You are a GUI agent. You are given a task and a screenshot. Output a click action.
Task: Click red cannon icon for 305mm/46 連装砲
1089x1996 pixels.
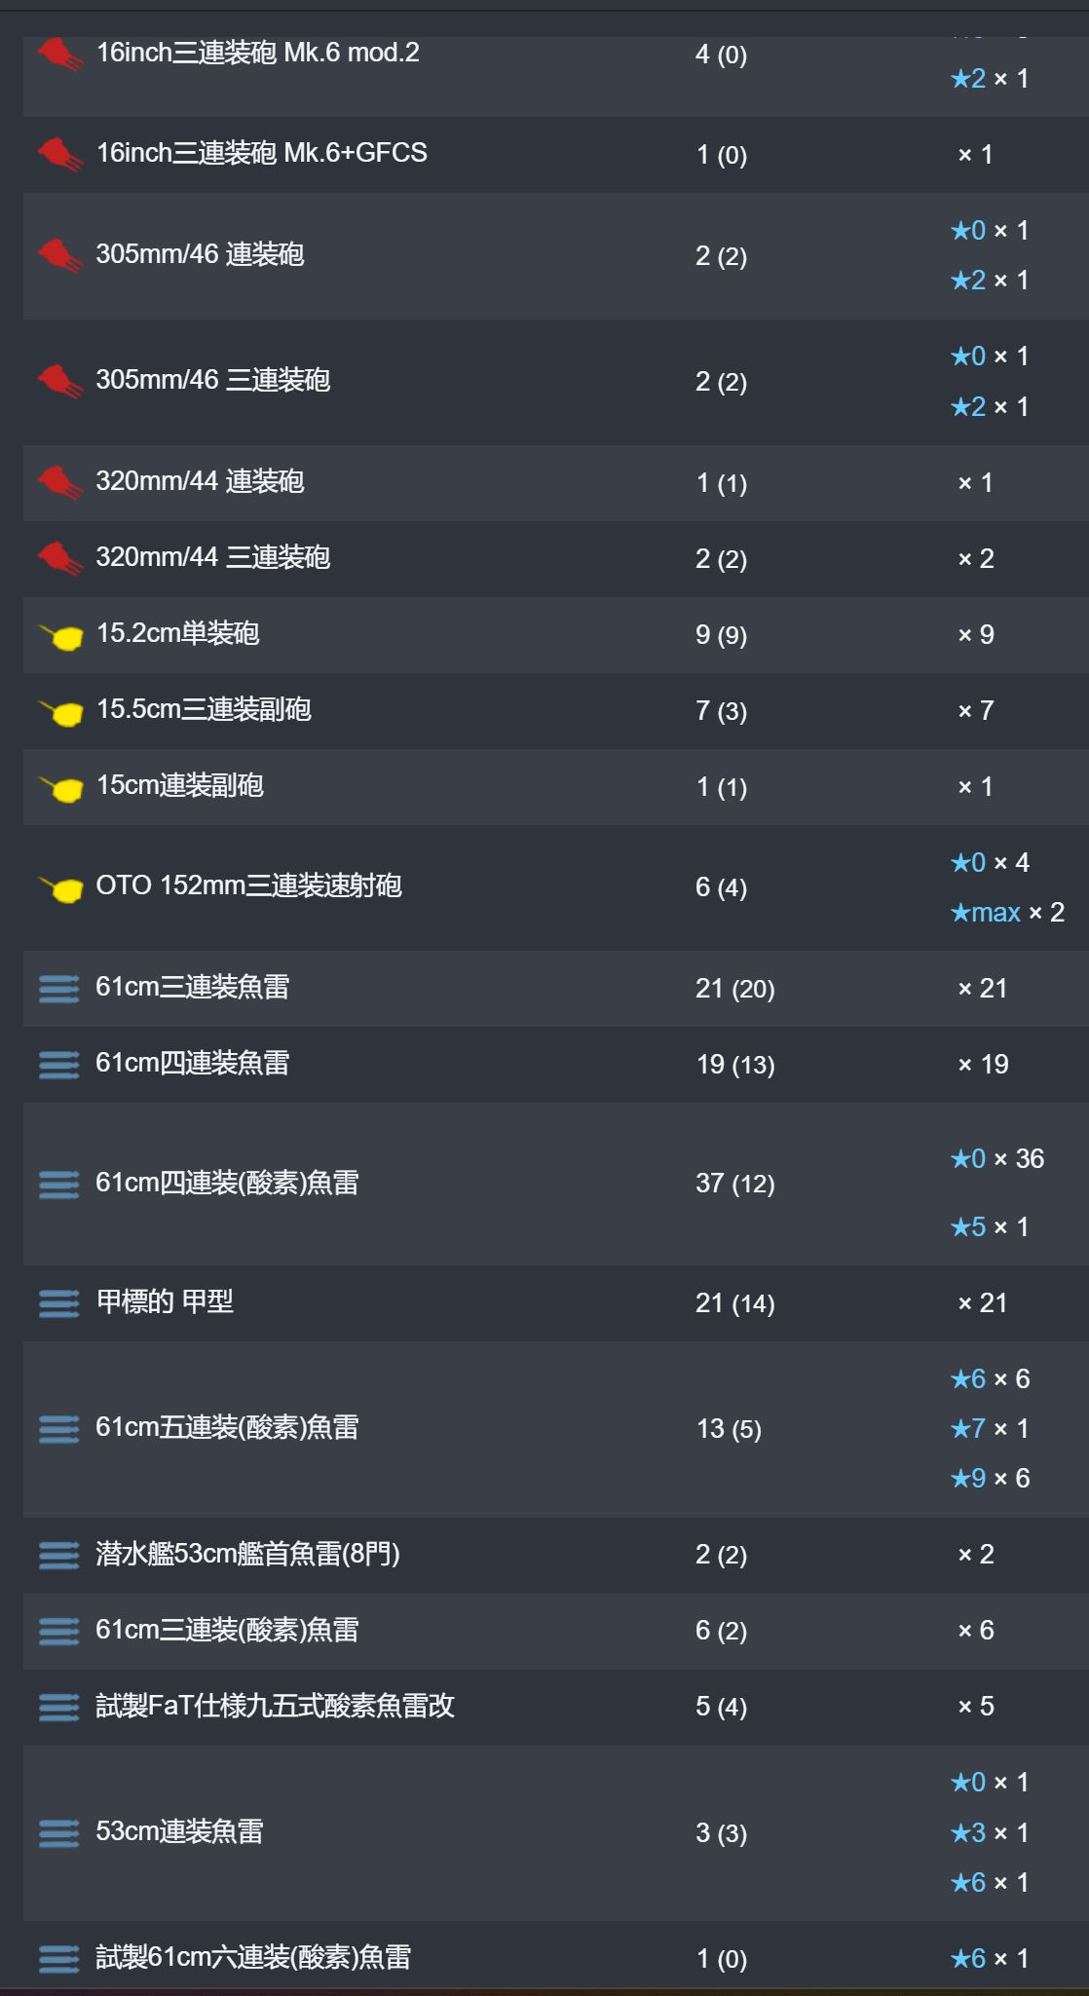click(x=59, y=255)
